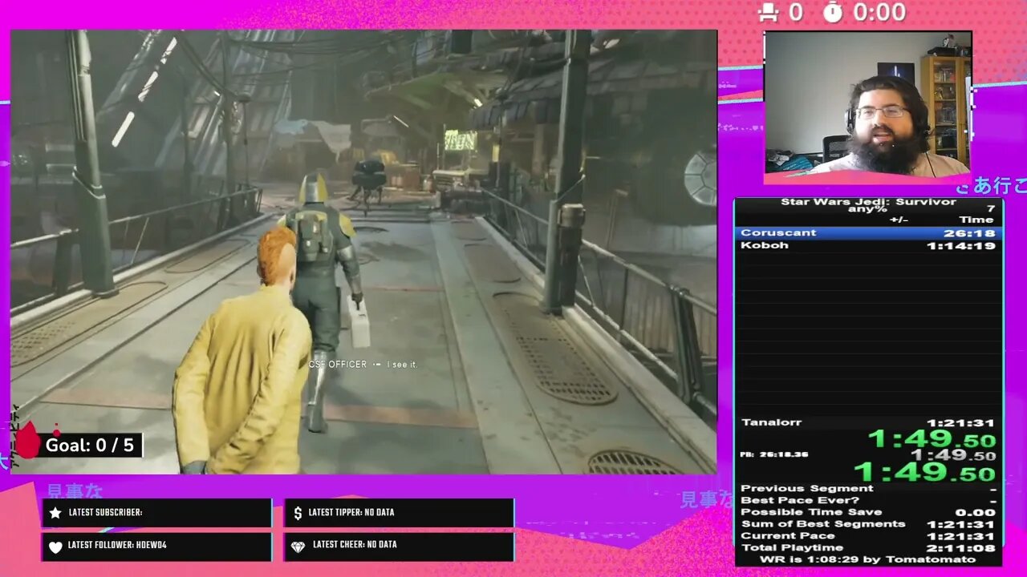Click the Latest Tipper: No Data panel

coord(399,513)
